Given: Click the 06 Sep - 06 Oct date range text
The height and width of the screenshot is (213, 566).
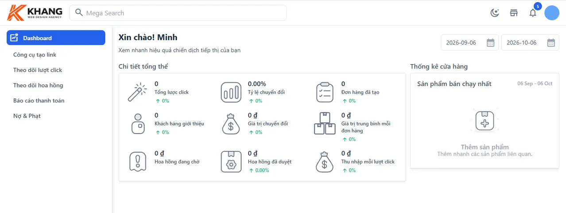Looking at the screenshot, I should [535, 84].
